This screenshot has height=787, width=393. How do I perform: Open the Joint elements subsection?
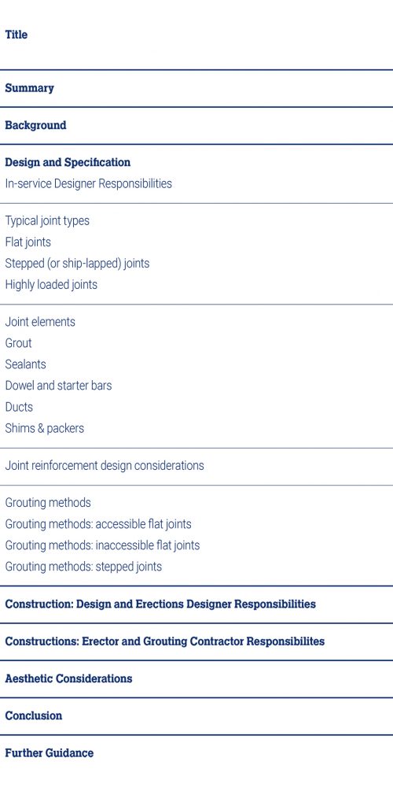[40, 322]
